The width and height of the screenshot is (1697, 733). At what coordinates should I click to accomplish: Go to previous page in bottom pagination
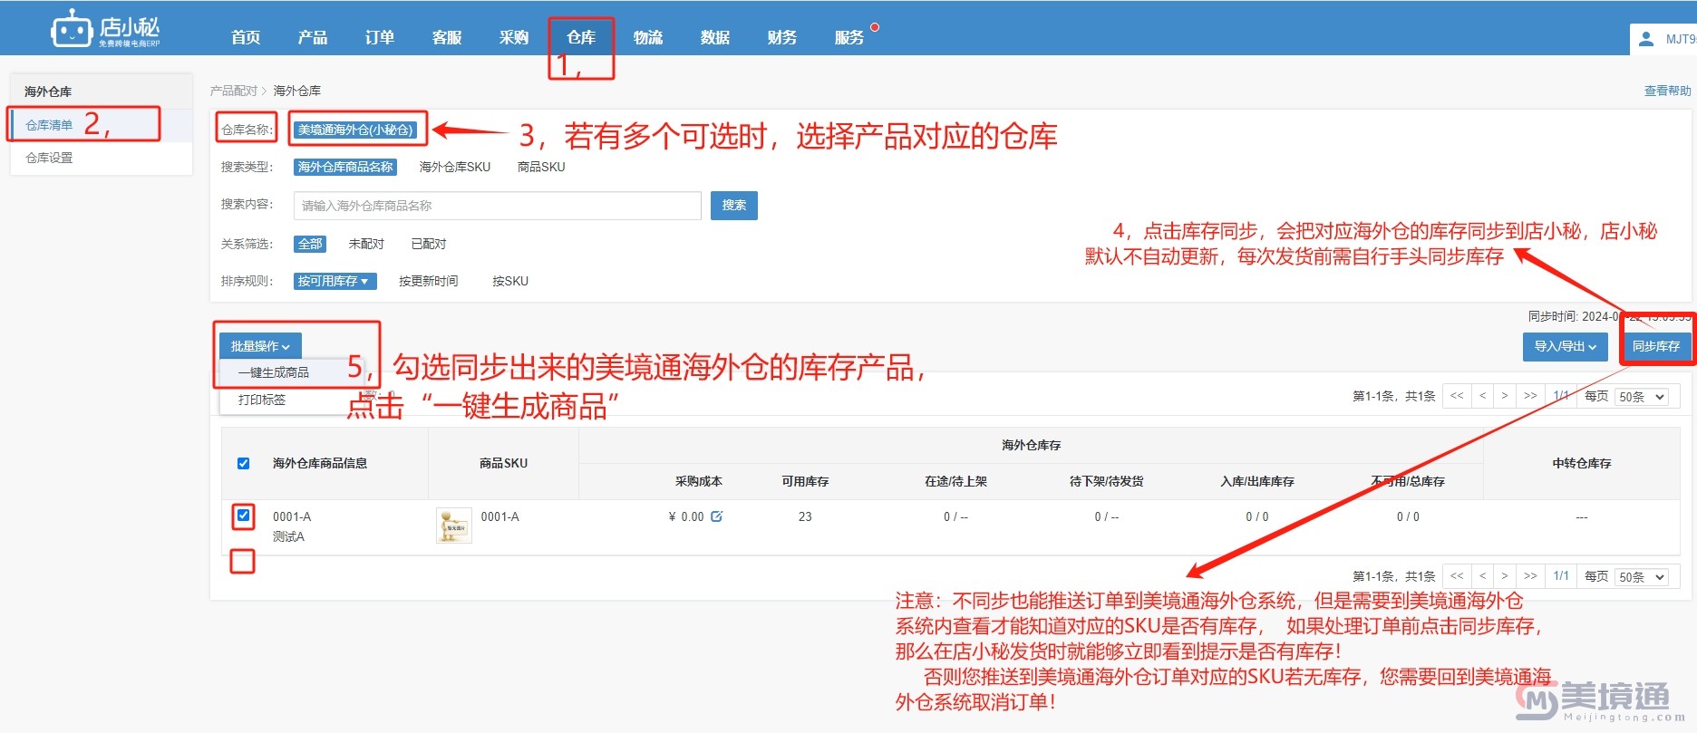pos(1483,576)
